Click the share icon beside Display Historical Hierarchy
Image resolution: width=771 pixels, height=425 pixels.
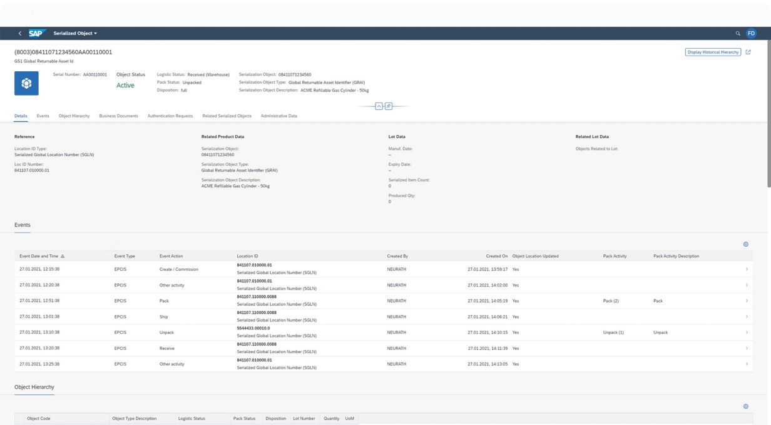[748, 52]
